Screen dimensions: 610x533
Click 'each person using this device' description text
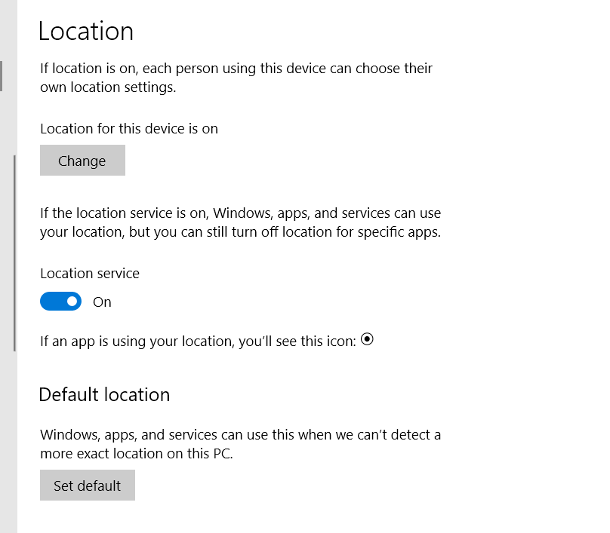249,69
